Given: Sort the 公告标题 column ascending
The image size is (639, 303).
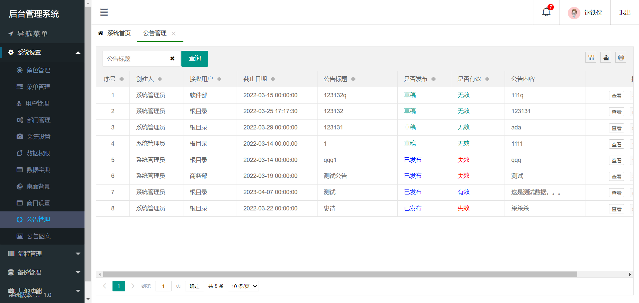Looking at the screenshot, I should [x=353, y=77].
